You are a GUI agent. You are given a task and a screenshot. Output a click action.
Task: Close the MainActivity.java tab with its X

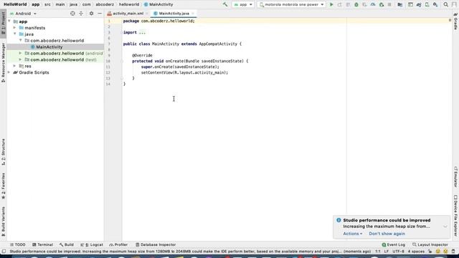click(x=193, y=14)
